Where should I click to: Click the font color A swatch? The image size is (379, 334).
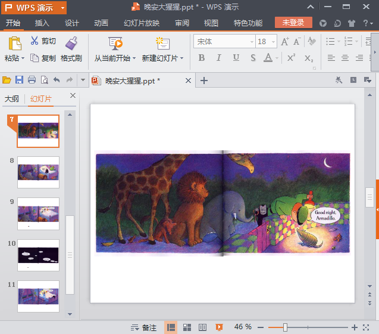pos(268,58)
